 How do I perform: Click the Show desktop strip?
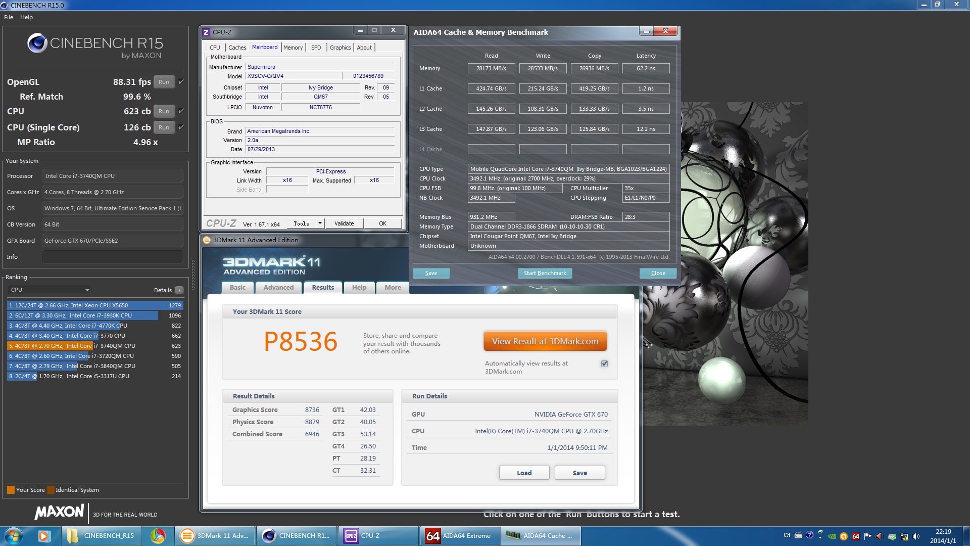pos(966,536)
